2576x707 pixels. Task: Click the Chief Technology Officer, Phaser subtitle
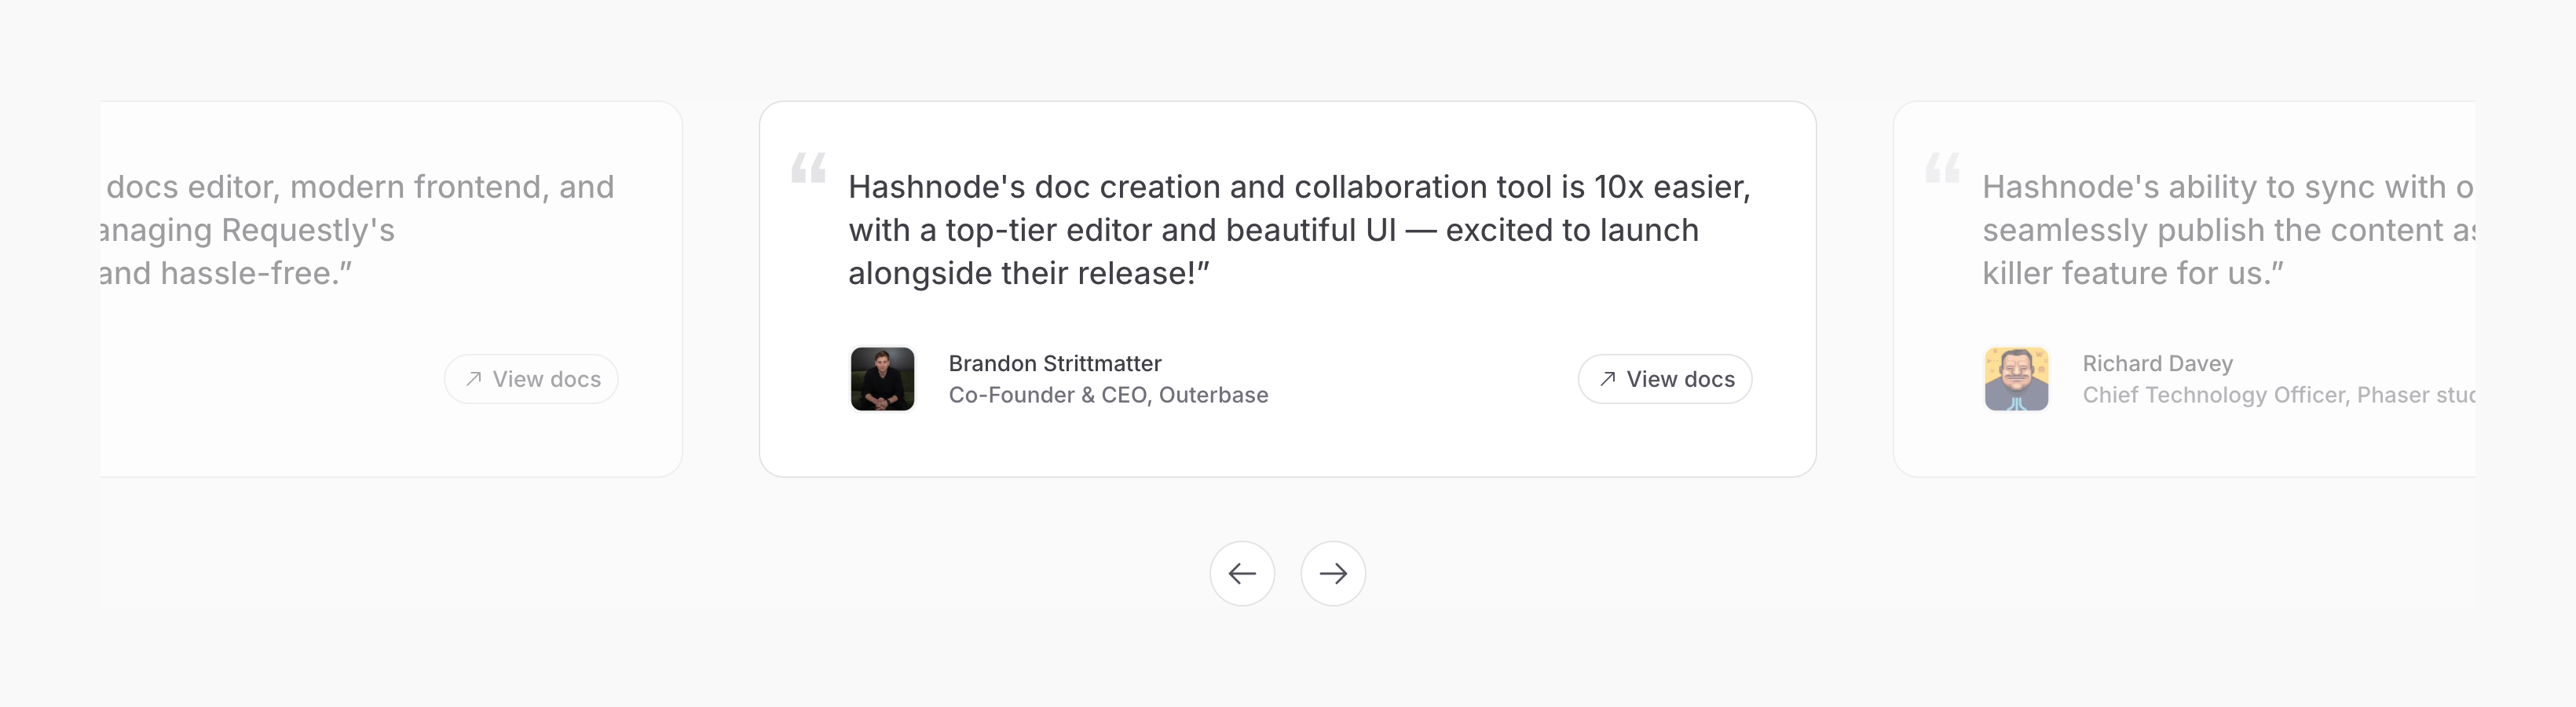click(x=2278, y=395)
